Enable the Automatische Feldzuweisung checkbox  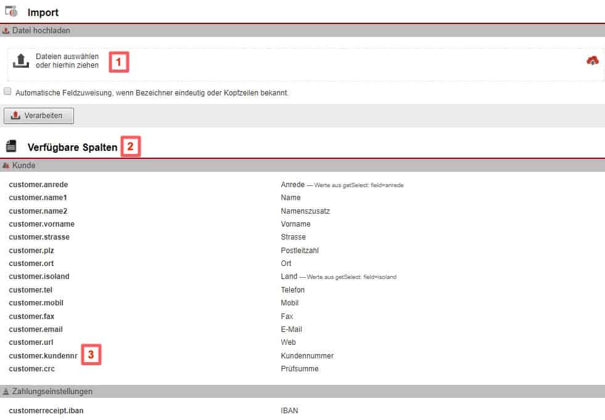(x=7, y=92)
